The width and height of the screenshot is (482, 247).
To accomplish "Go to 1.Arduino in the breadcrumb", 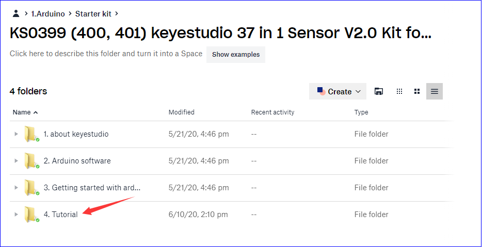I will 48,13.
